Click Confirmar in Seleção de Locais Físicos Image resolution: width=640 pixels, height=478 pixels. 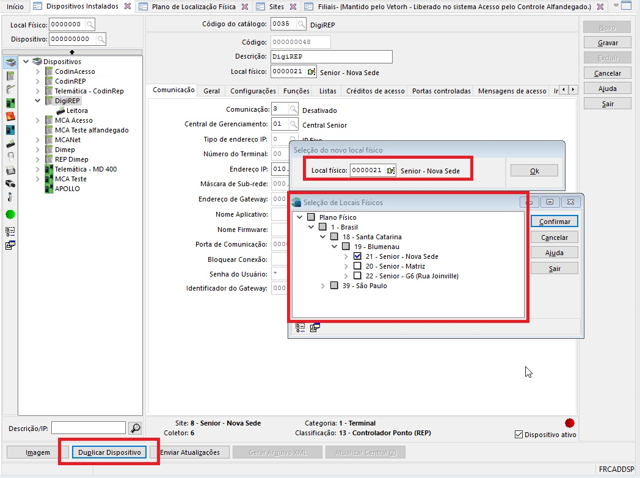coord(554,222)
